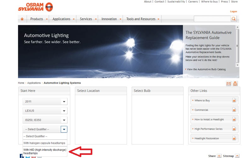This screenshot has width=252, height=158.
Task: Click the Facebook share icon
Action: point(22,156)
